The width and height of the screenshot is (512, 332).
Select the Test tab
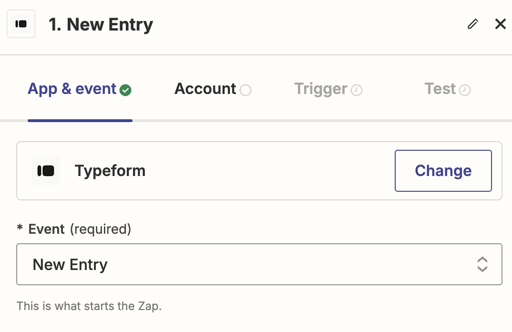447,89
